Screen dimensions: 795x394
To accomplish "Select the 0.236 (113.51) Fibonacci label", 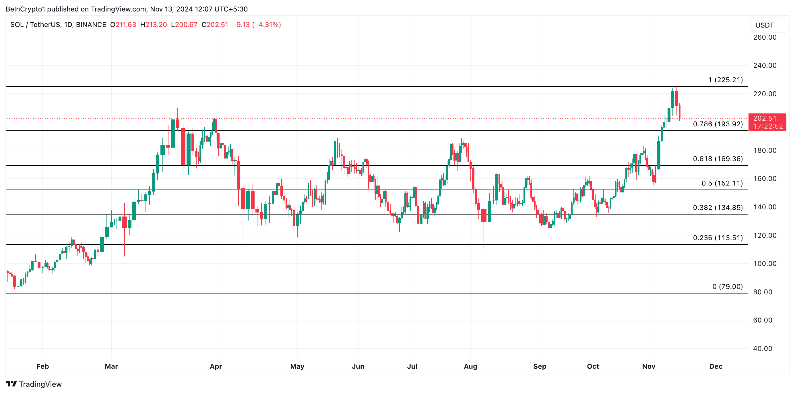I will (x=718, y=238).
